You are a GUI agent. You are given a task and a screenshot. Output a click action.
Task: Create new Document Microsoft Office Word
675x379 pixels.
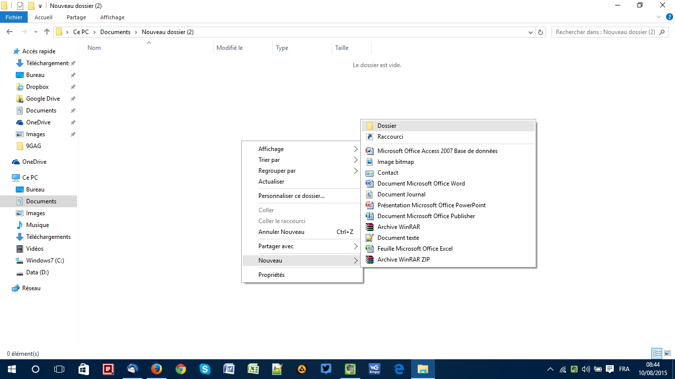tap(448, 184)
